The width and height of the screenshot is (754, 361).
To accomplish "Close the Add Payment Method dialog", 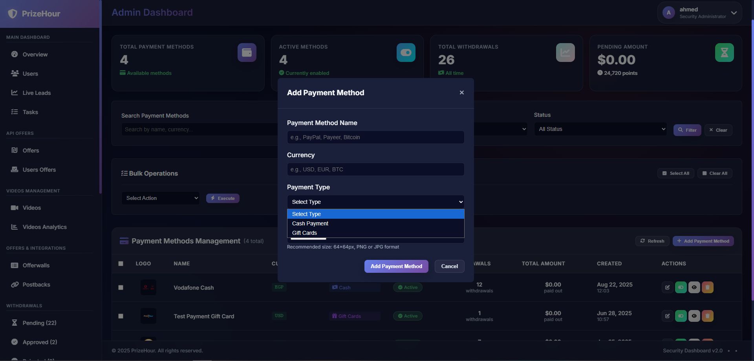I will (x=461, y=93).
